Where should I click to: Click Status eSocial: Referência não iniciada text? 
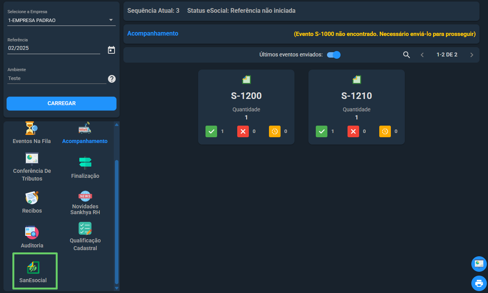(241, 11)
